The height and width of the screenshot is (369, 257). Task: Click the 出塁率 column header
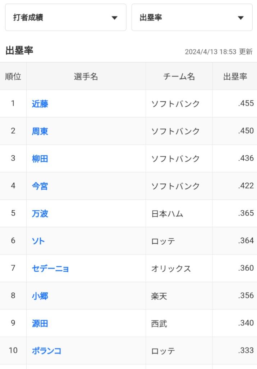point(235,76)
